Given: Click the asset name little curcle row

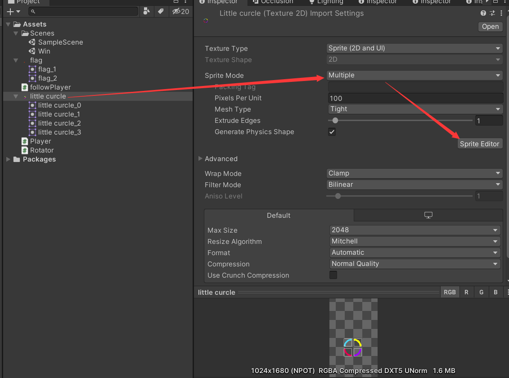Looking at the screenshot, I should click(x=97, y=96).
